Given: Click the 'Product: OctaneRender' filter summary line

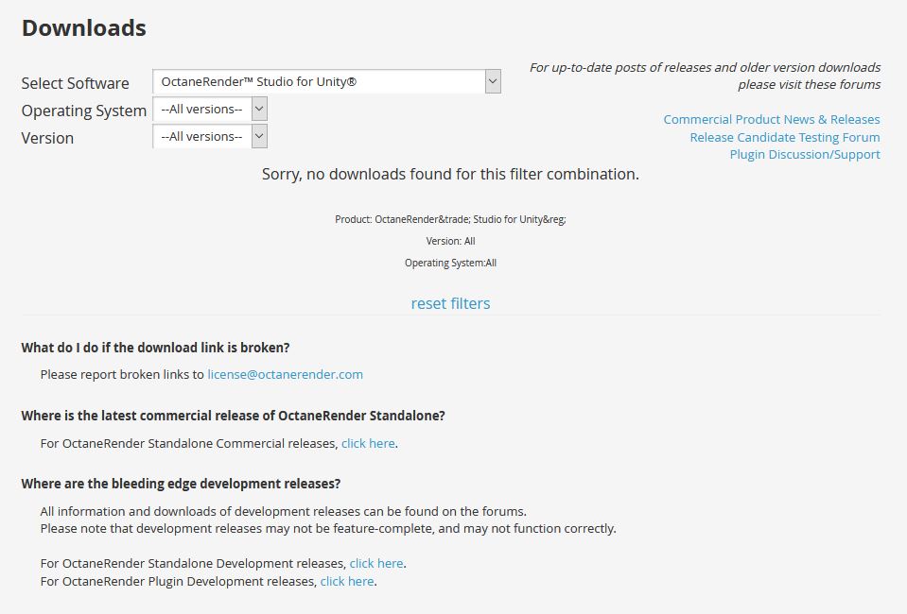Looking at the screenshot, I should tap(450, 219).
